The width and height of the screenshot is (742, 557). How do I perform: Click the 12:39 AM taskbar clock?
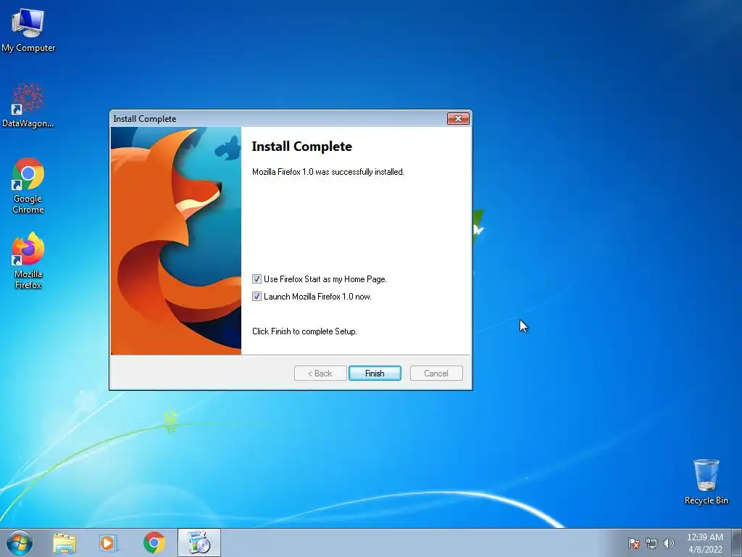(705, 543)
